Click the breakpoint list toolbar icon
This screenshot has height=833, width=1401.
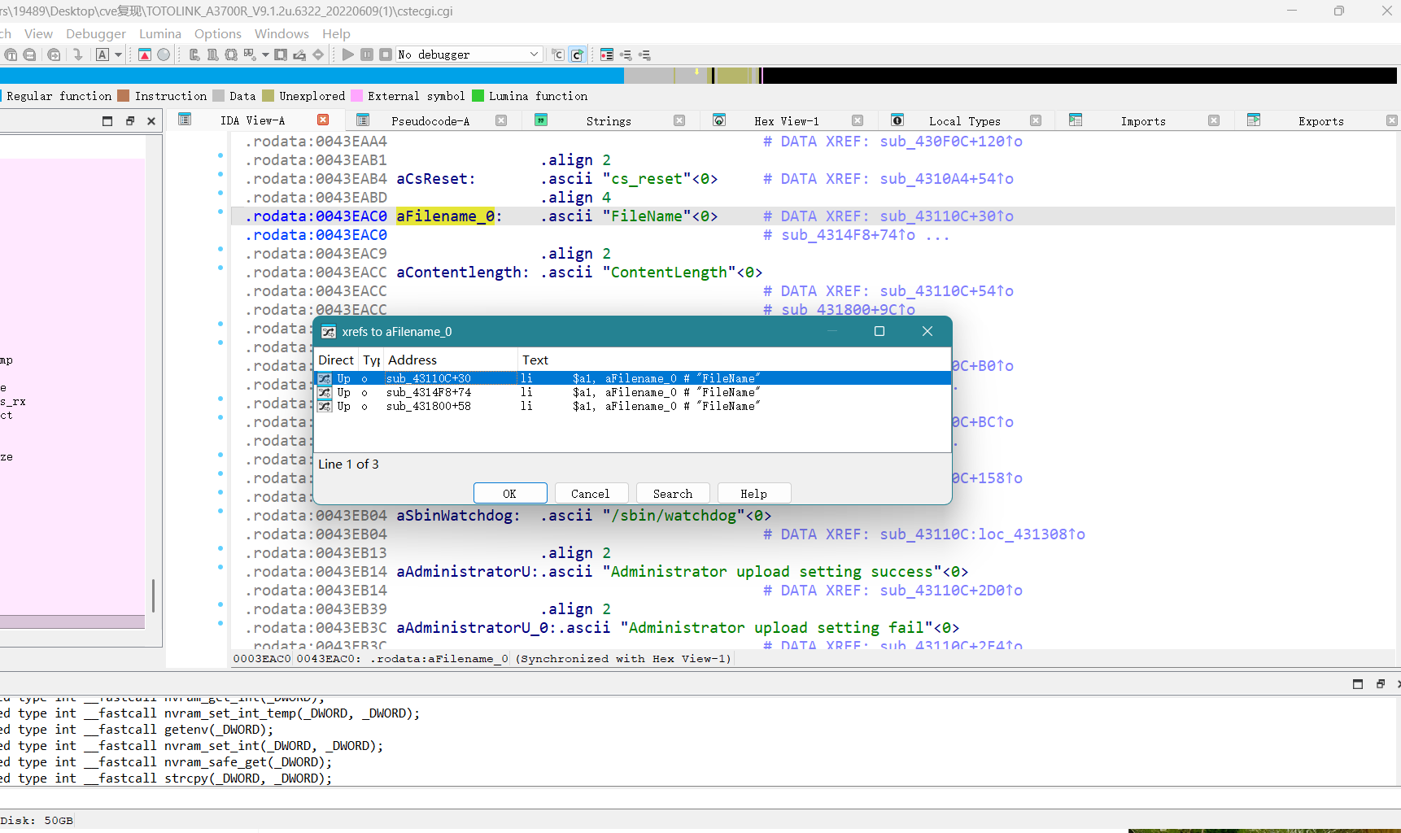[607, 55]
